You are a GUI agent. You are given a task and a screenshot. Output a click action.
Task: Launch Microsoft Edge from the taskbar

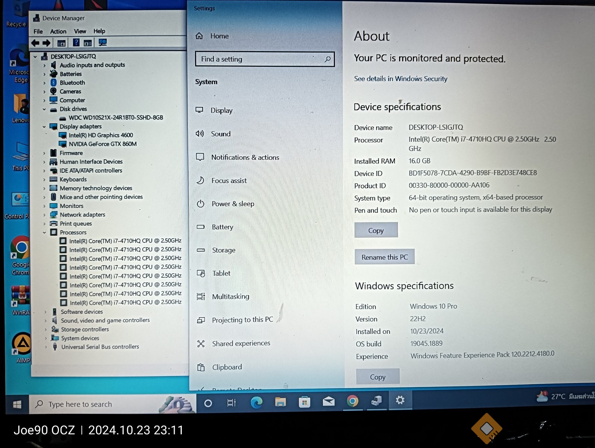click(x=256, y=402)
